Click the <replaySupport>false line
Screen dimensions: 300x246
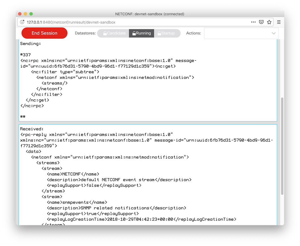click(94, 185)
